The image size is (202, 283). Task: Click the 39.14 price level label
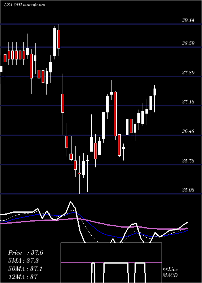pyautogui.click(x=188, y=20)
